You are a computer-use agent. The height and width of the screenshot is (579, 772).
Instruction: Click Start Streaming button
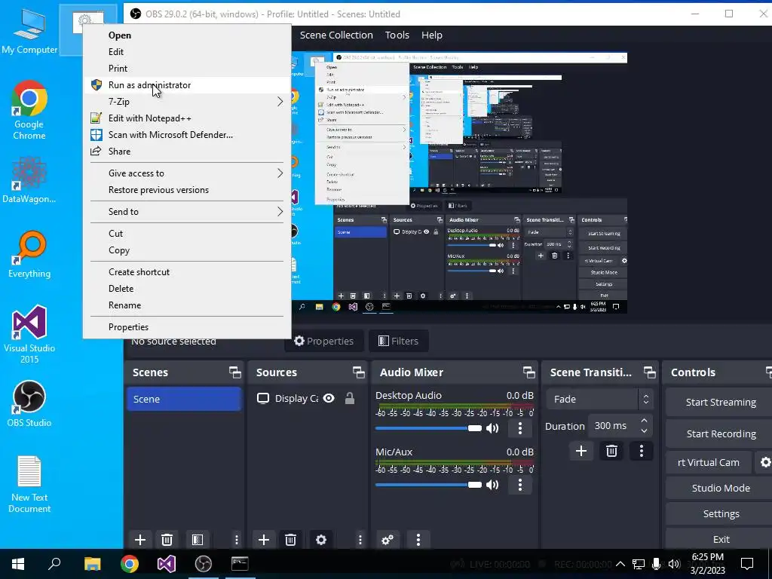pyautogui.click(x=720, y=402)
